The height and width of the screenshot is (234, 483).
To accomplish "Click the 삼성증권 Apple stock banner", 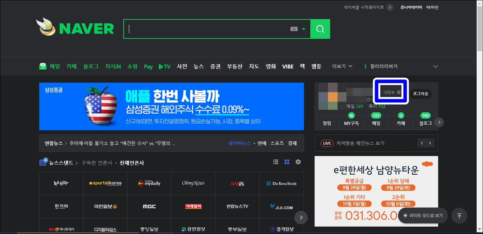I will 172,107.
